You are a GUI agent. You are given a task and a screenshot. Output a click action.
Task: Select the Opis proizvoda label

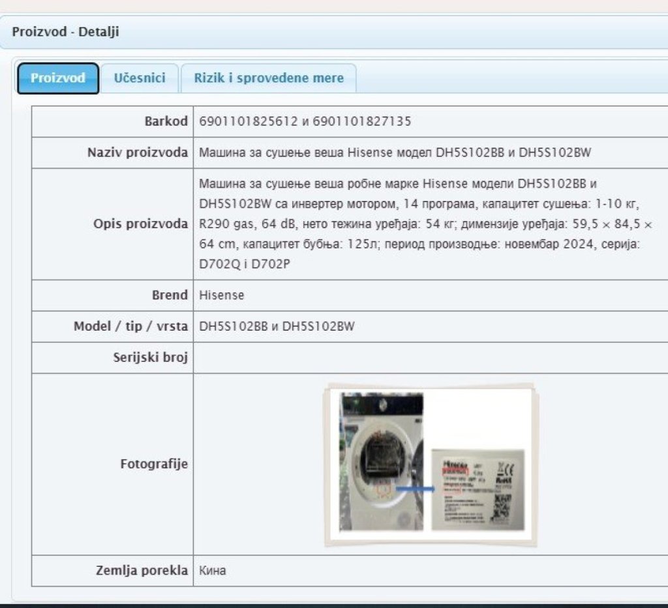[140, 224]
